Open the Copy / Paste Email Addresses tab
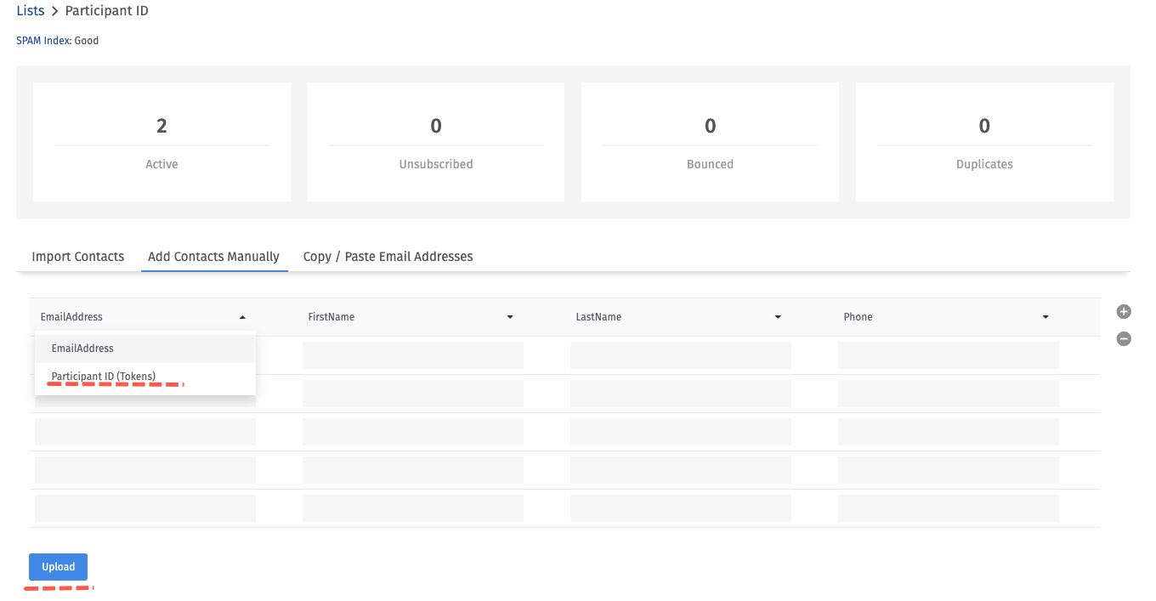The width and height of the screenshot is (1156, 601). pos(388,256)
